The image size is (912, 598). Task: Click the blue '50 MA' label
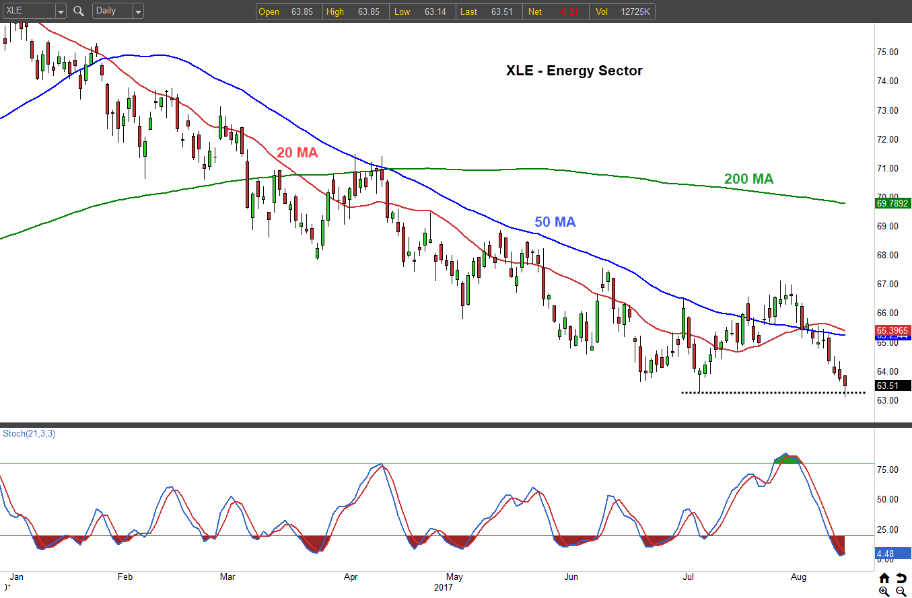[x=555, y=222]
